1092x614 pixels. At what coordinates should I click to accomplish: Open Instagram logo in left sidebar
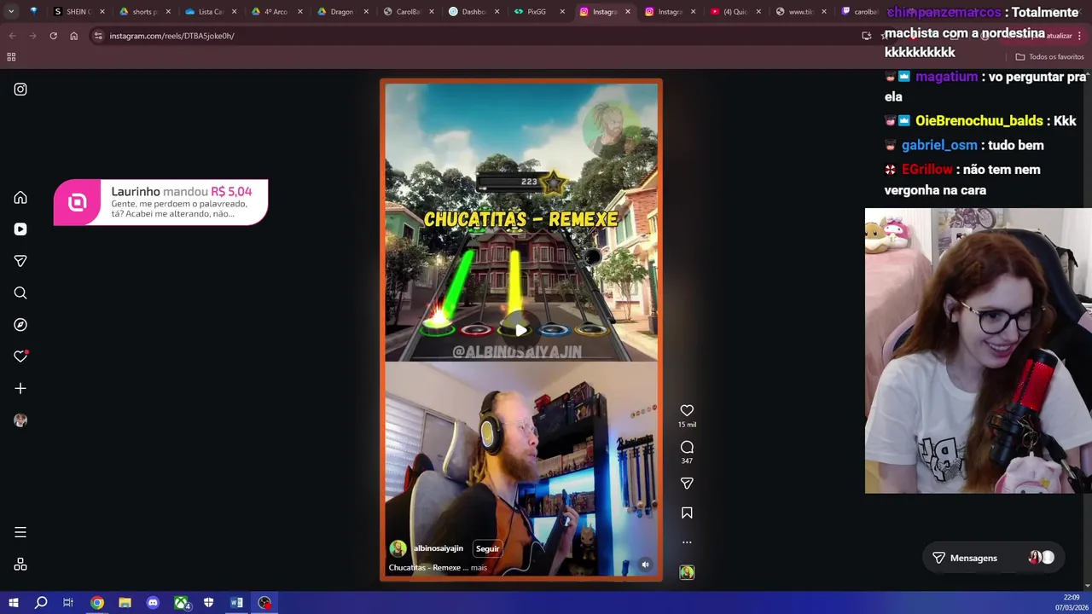pyautogui.click(x=20, y=90)
